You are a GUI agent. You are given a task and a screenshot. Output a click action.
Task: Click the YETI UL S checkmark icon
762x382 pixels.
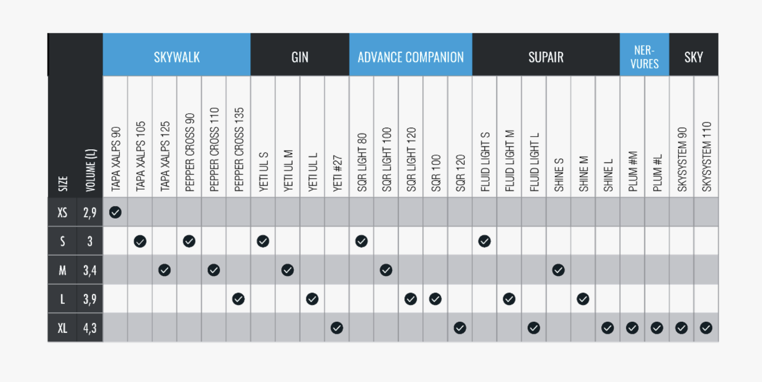tap(263, 241)
